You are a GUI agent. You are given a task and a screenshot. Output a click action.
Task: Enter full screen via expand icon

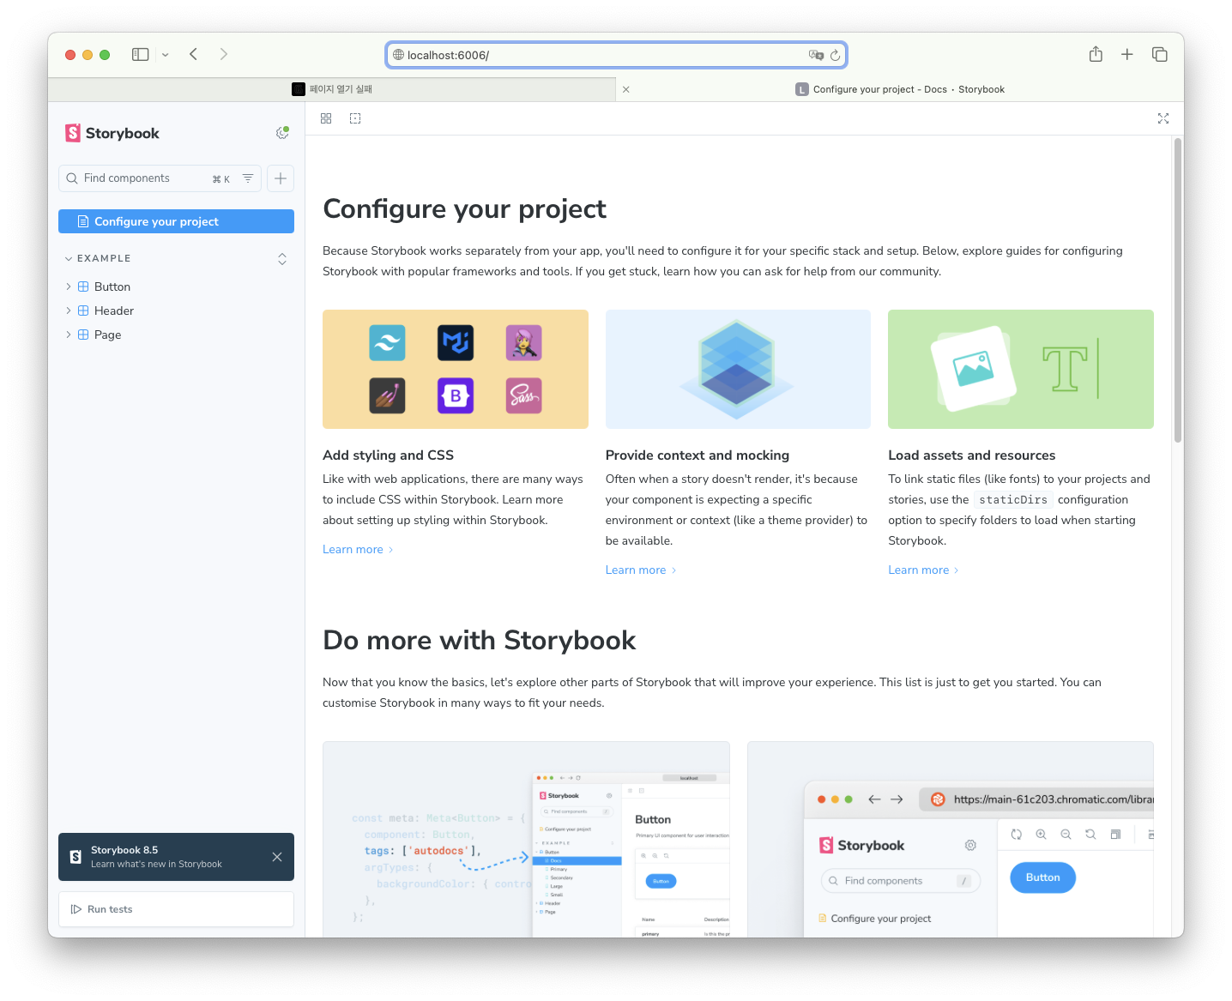tap(1163, 118)
